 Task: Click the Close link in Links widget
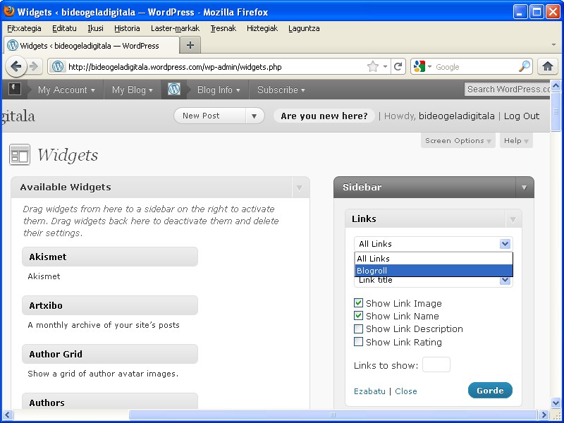point(406,391)
